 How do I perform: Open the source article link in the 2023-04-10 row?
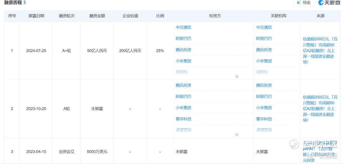tap(320, 152)
